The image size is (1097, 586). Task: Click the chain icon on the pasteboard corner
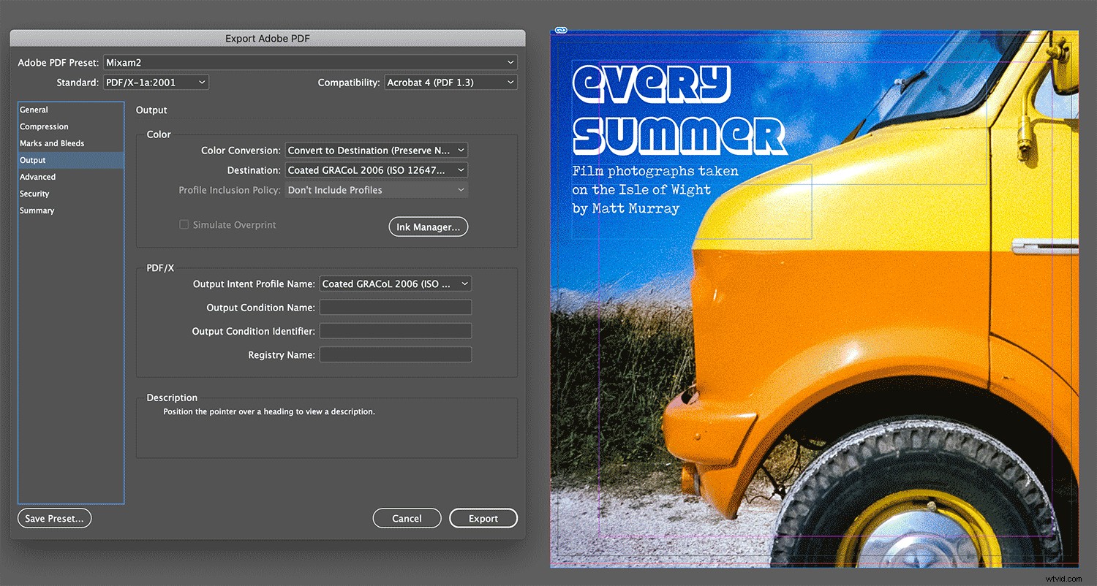point(560,30)
